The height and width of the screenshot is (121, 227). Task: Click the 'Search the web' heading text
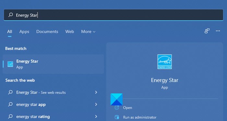(x=20, y=80)
